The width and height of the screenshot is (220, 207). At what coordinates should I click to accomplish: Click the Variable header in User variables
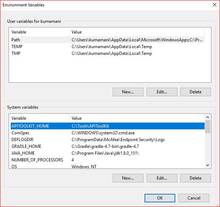[40, 32]
